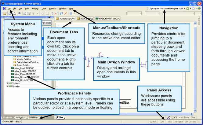
Task: Click the vertical scrollbar down arrow
Action: pyautogui.click(x=195, y=111)
